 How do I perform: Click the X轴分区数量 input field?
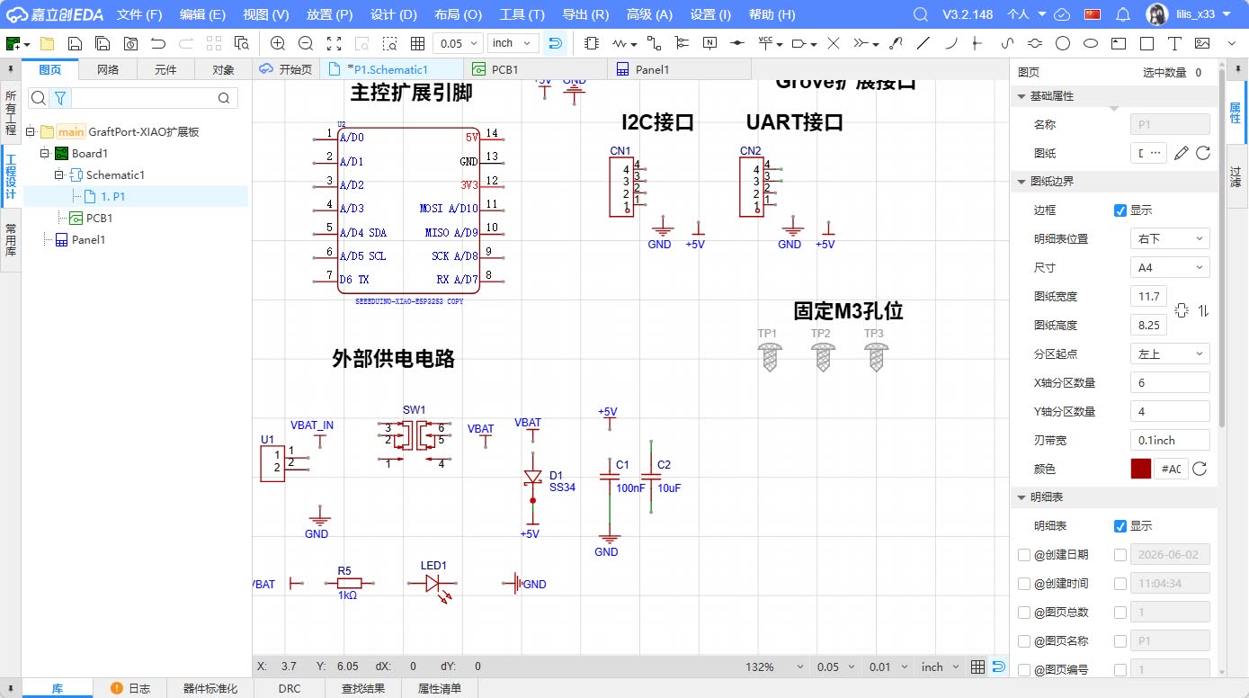pos(1170,383)
